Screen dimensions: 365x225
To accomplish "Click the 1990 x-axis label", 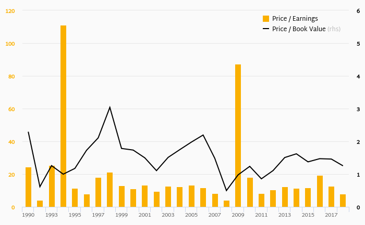I will point(28,215).
